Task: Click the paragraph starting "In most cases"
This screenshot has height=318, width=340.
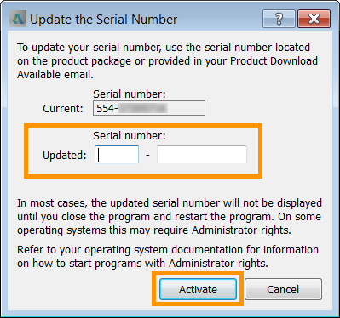Action: 170,217
